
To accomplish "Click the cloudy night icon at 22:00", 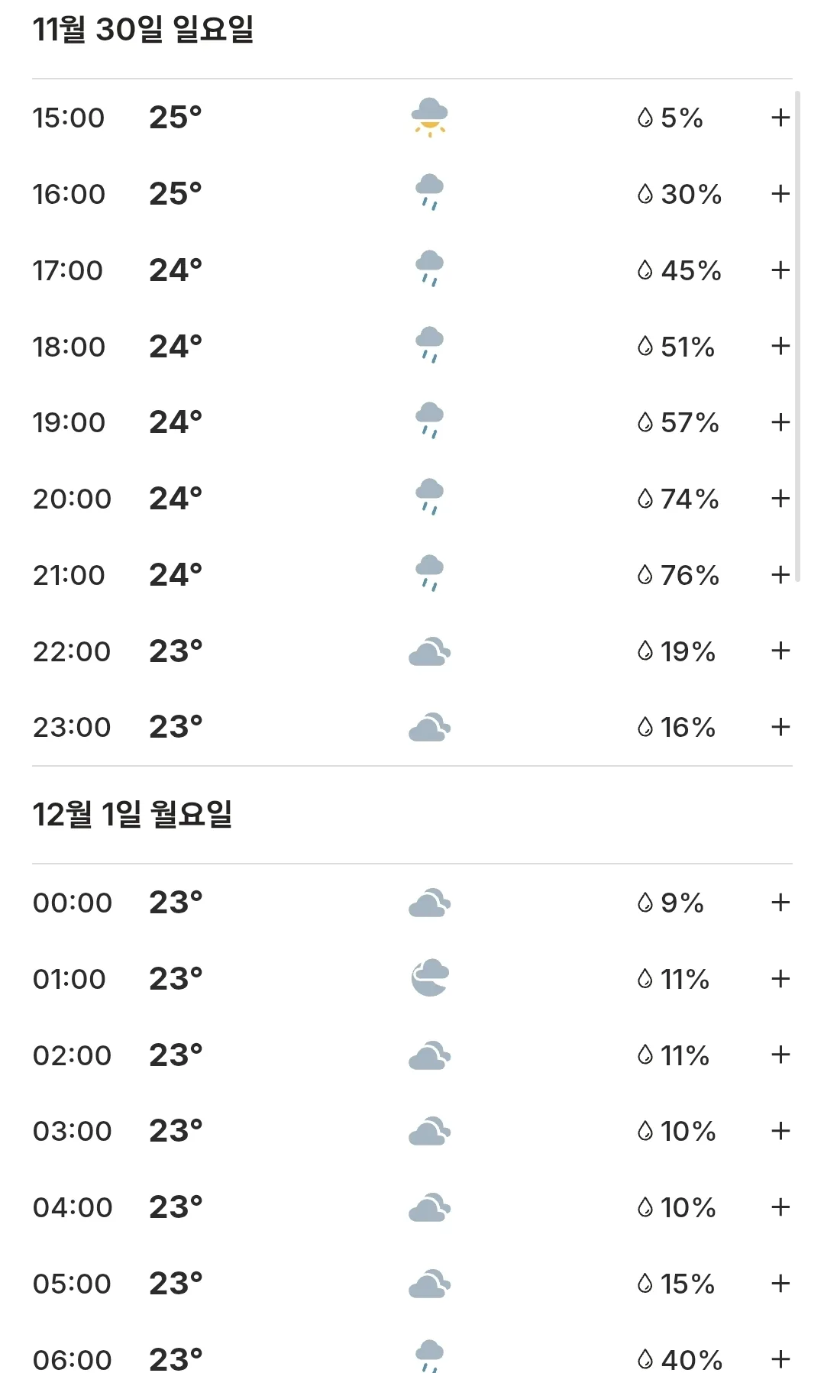I will pos(429,651).
